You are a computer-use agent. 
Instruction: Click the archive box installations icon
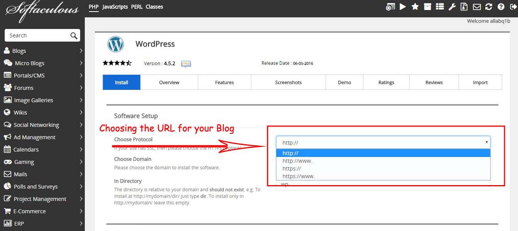tap(427, 7)
